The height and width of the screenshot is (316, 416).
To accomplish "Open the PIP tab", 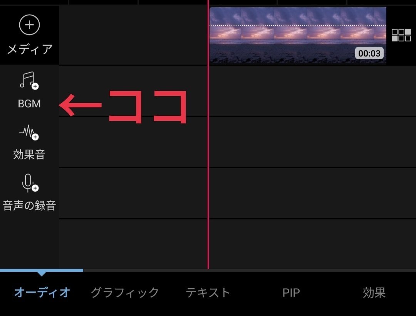I will [x=291, y=293].
